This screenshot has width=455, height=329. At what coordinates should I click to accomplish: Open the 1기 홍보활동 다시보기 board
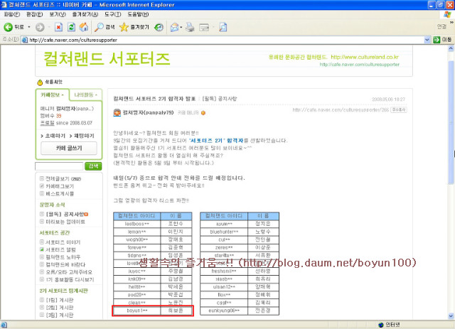70,280
